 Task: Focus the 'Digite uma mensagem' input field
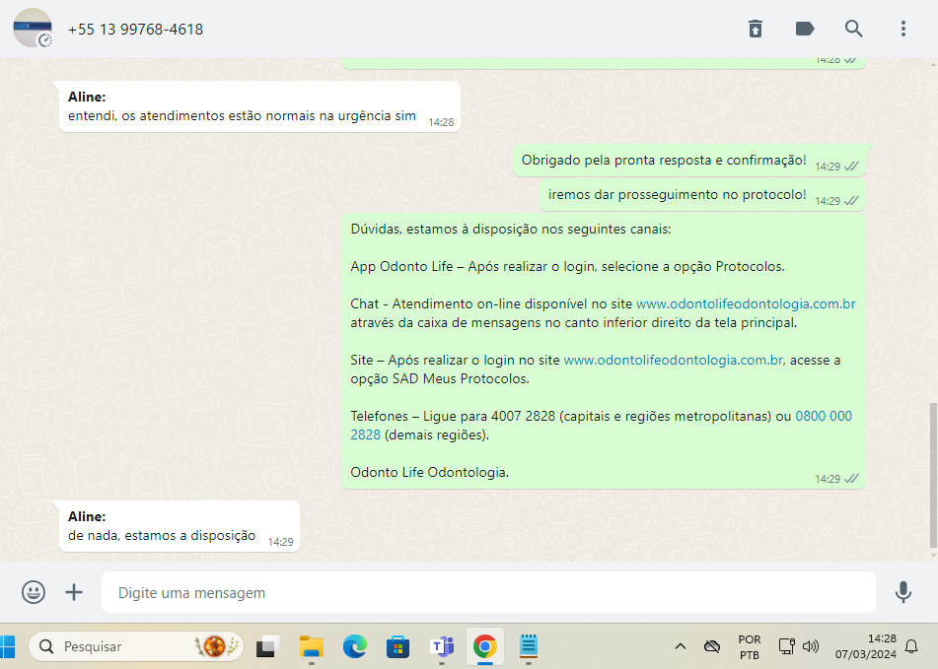pyautogui.click(x=488, y=593)
